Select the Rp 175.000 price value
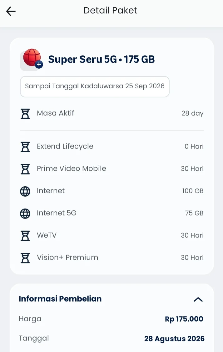 click(184, 319)
